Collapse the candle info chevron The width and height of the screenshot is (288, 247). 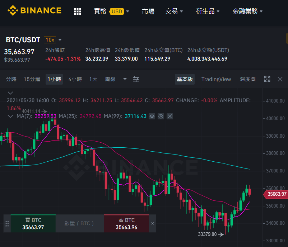click(10, 93)
